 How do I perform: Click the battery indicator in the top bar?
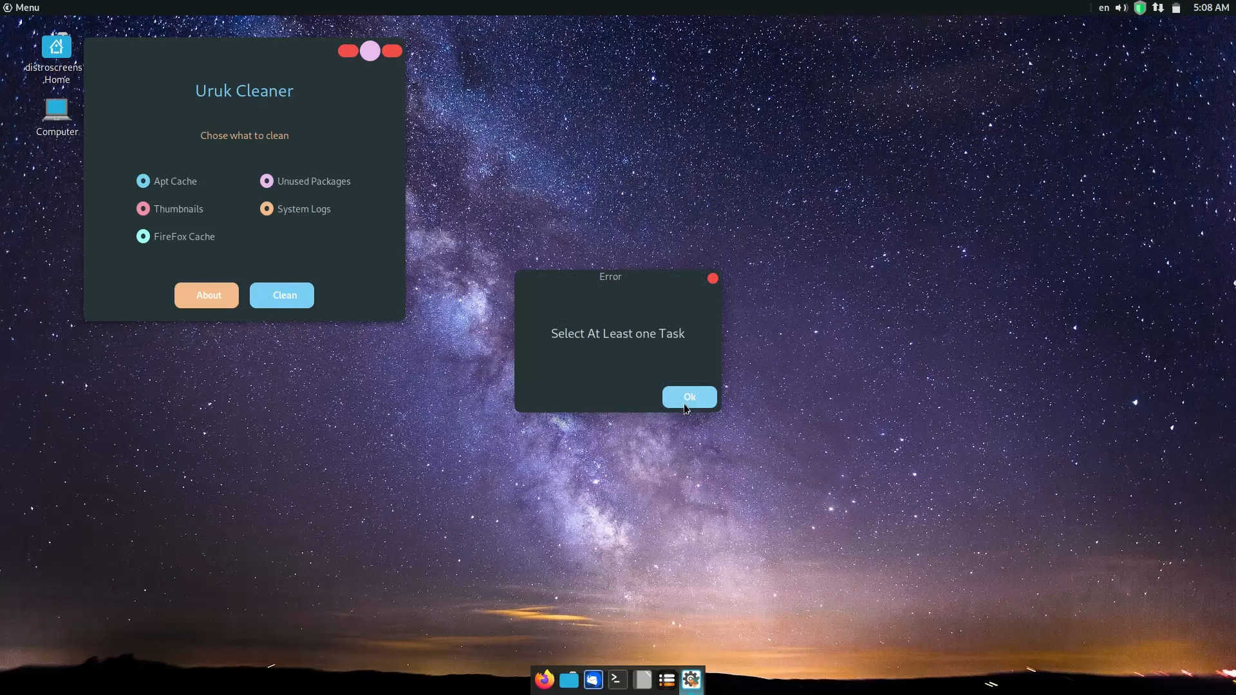point(1176,8)
